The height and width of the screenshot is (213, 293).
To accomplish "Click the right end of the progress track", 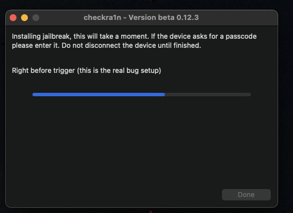I will [x=250, y=95].
